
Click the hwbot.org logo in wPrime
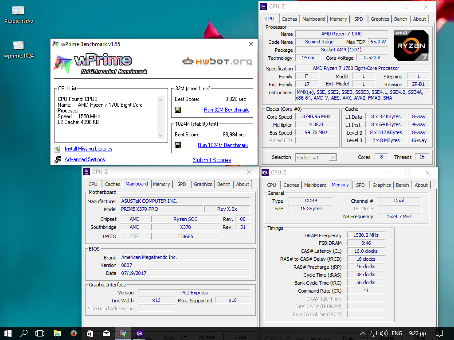[217, 61]
